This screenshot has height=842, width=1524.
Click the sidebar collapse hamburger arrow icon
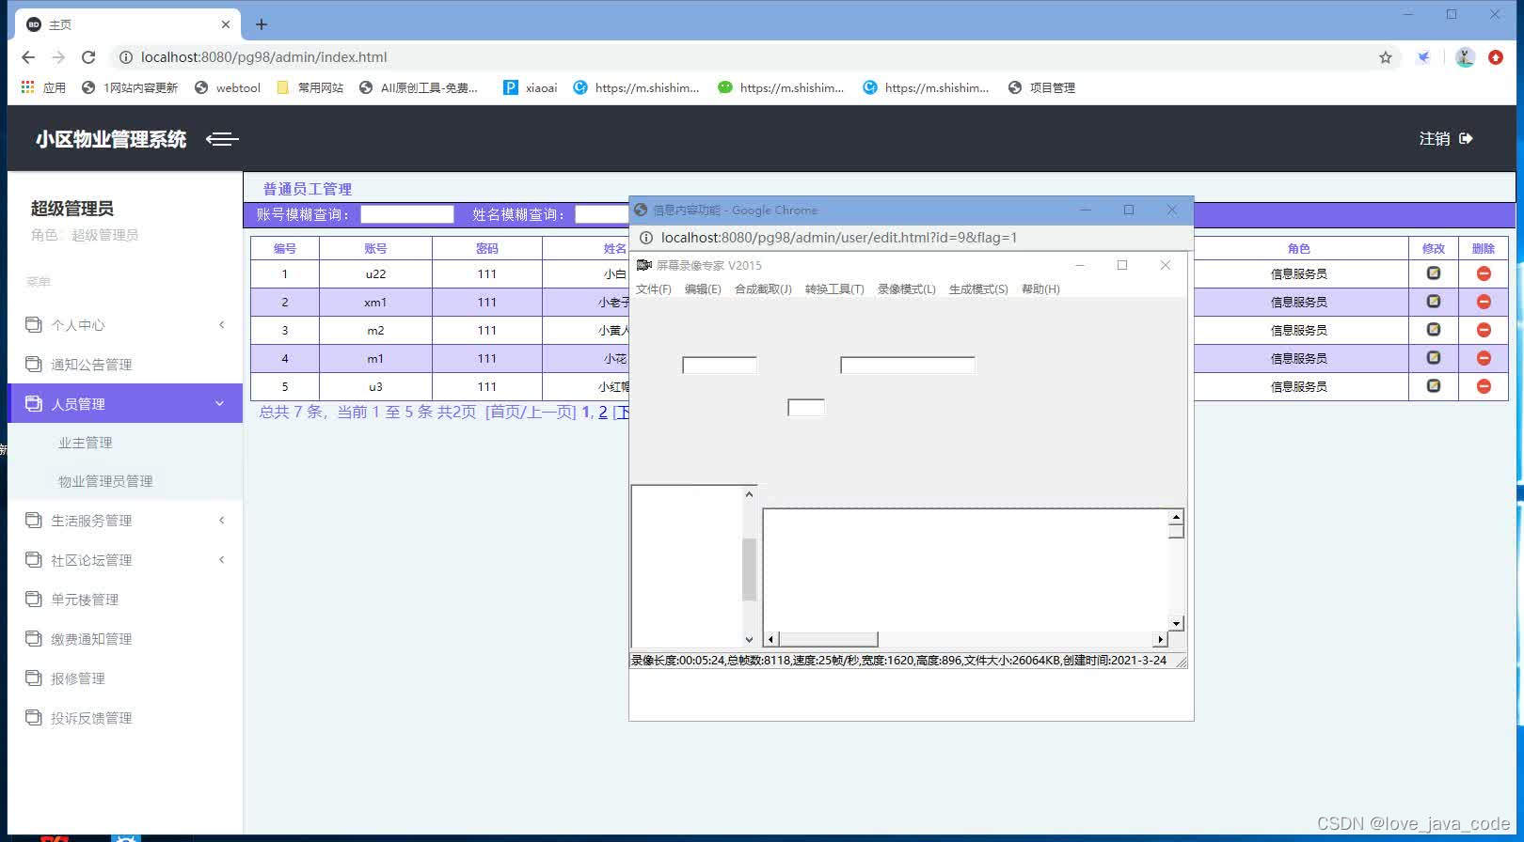(x=222, y=140)
